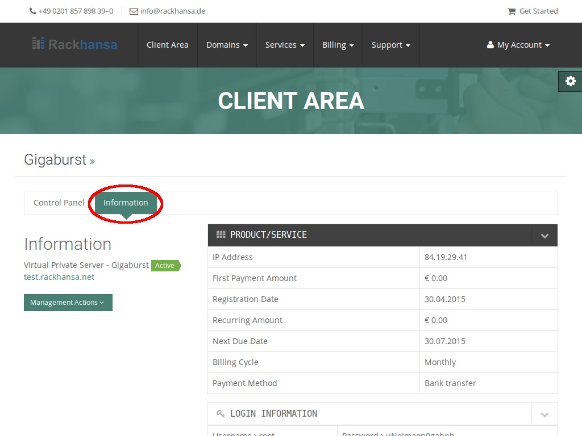
Task: Click the Payment Method row label
Action: [x=244, y=383]
